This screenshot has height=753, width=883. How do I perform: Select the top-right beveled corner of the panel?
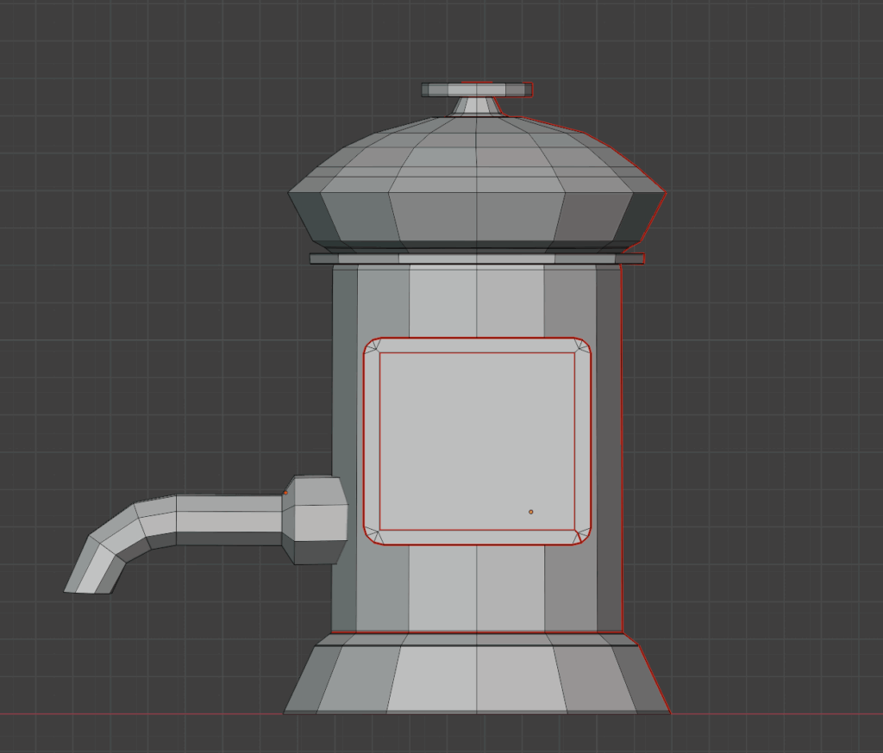582,345
